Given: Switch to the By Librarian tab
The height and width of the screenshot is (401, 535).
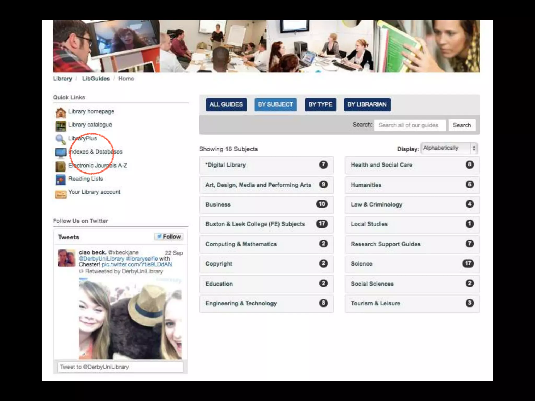Looking at the screenshot, I should tap(367, 104).
